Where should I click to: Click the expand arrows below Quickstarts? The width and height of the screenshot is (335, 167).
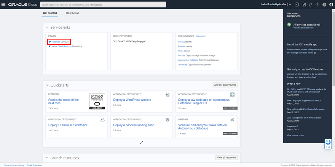141,142
